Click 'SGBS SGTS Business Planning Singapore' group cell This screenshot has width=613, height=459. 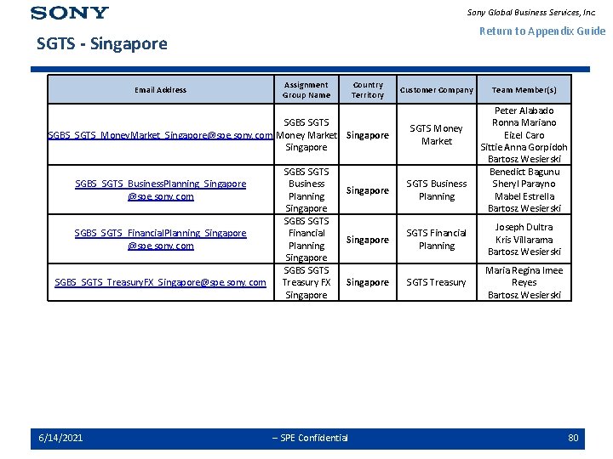click(306, 190)
